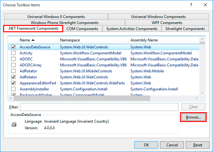Sort by the Namespace column header

[93, 40]
